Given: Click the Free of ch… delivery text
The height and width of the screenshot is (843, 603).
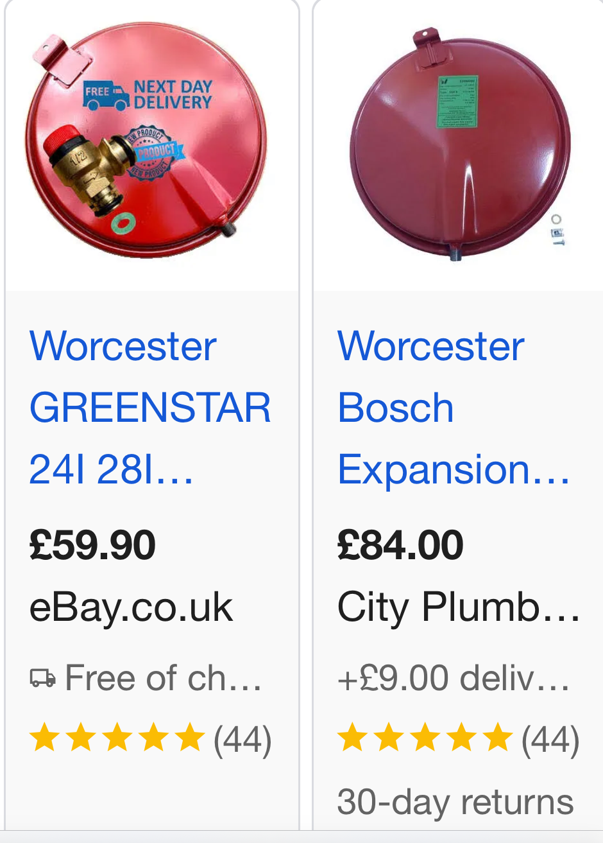Looking at the screenshot, I should pos(163,678).
